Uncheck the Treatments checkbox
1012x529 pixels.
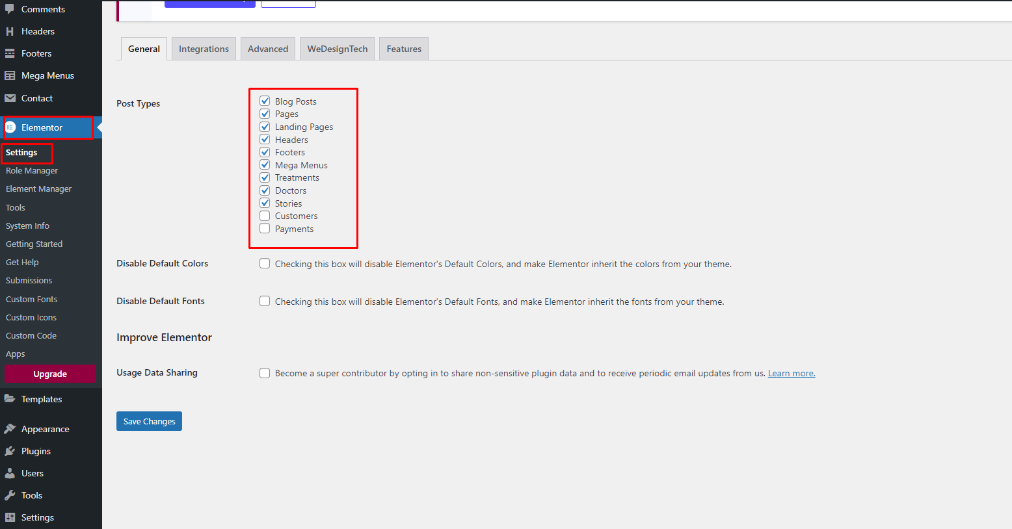click(265, 177)
